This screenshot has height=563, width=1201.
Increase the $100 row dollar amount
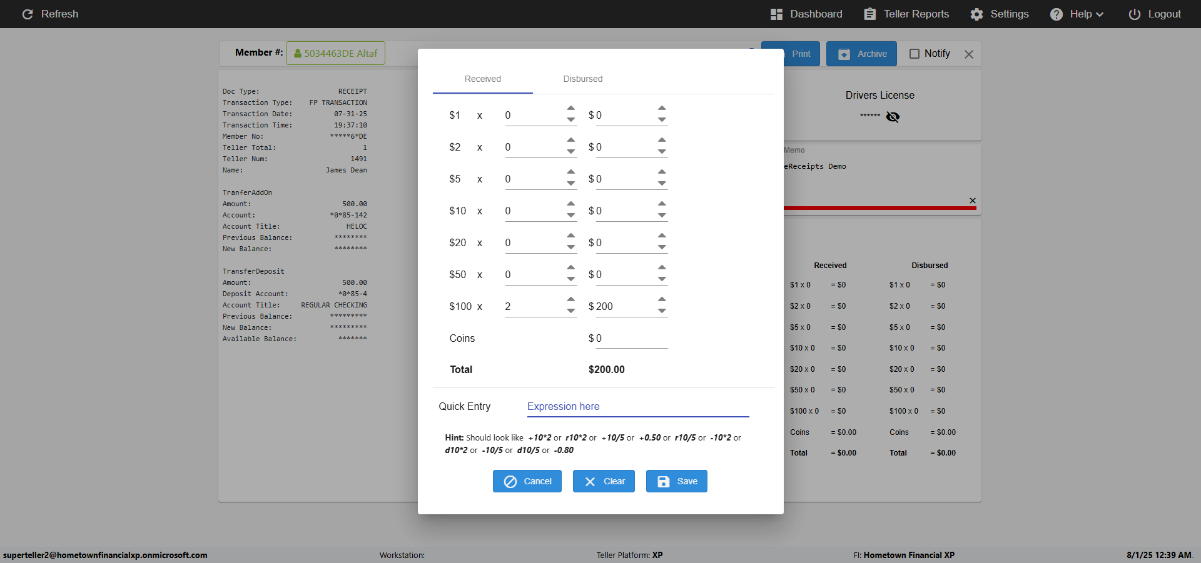(662, 299)
